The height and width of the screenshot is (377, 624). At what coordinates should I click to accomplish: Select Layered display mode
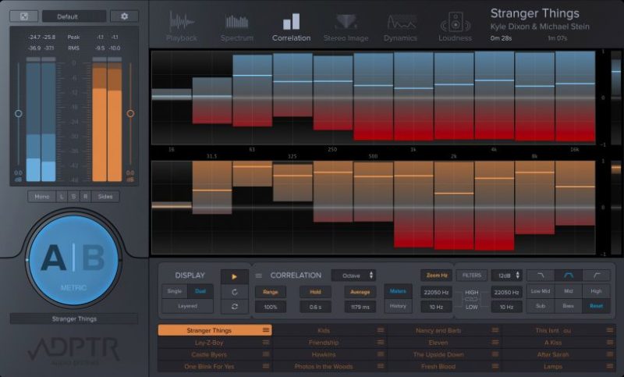click(x=187, y=306)
